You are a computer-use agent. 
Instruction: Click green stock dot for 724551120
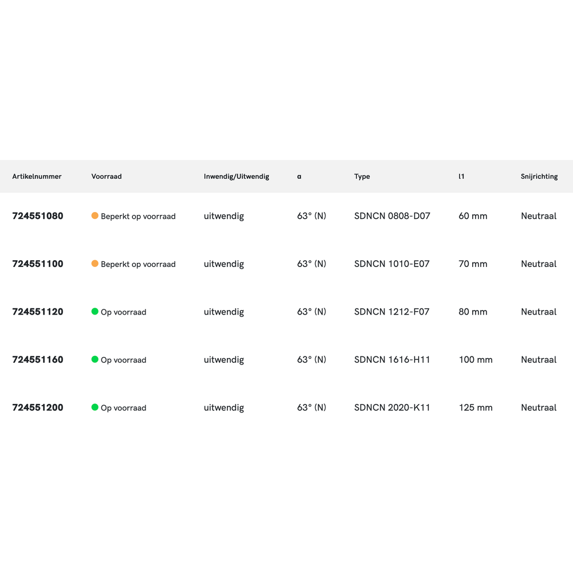(95, 312)
